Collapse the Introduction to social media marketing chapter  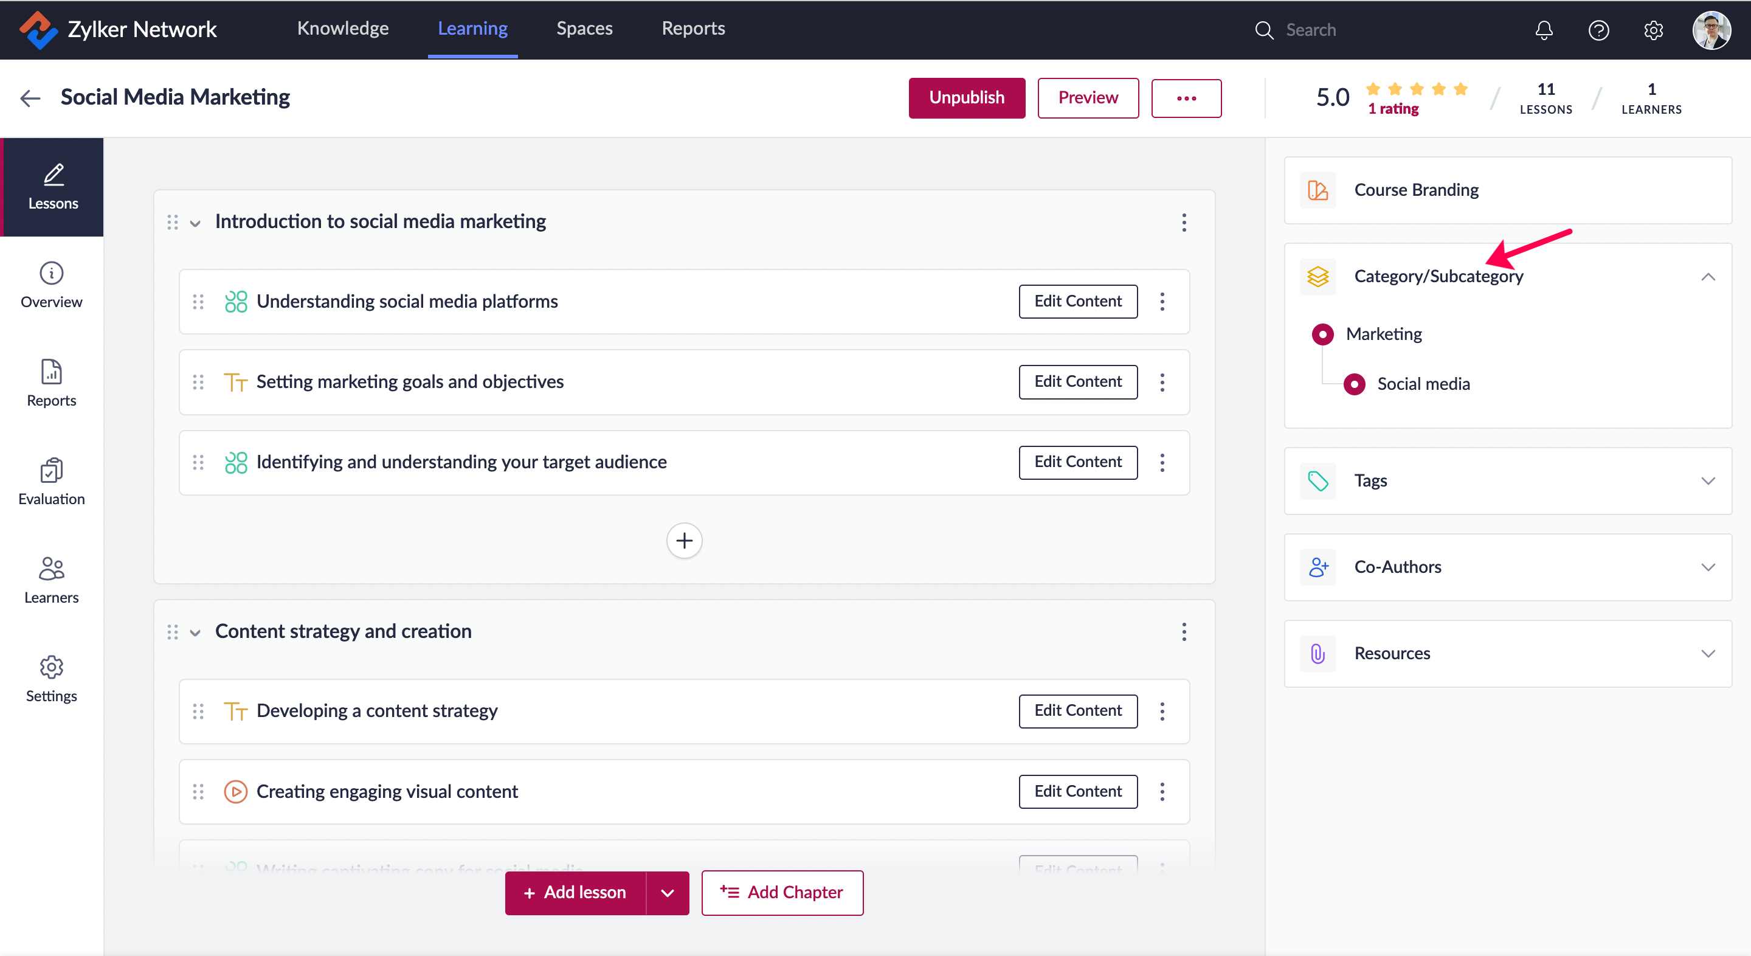click(195, 223)
